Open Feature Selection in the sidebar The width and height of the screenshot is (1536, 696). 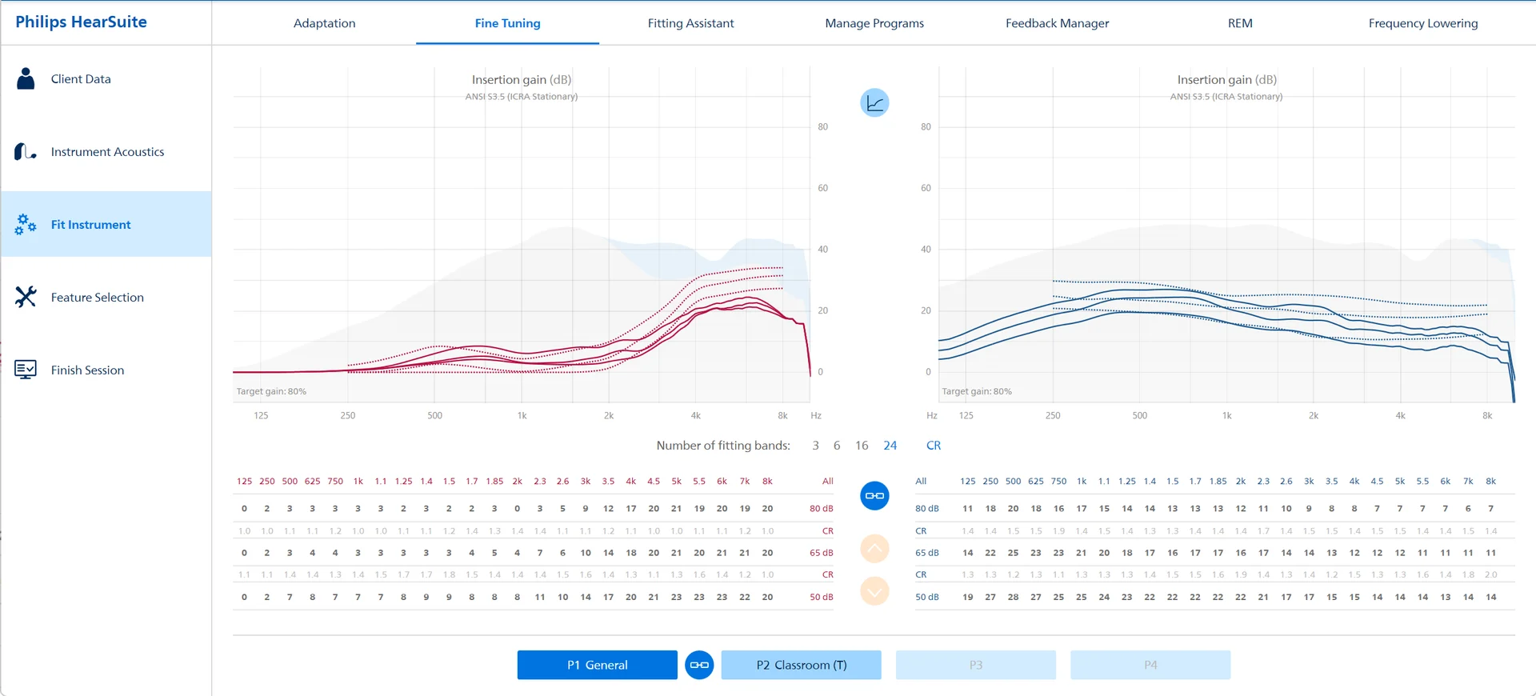(x=106, y=297)
